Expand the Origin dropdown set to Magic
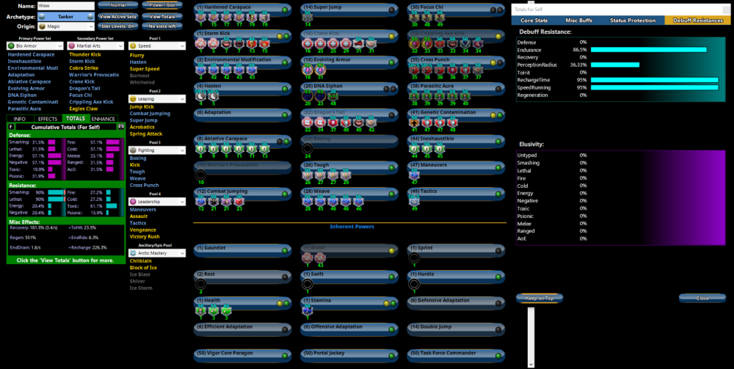 [66, 26]
